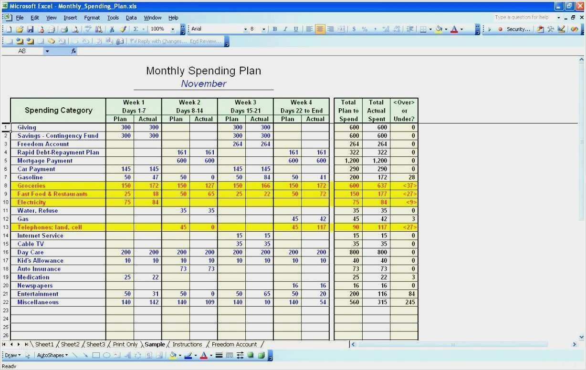This screenshot has width=586, height=370.
Task: Expand the Name Box dropdown arrow
Action: click(47, 51)
